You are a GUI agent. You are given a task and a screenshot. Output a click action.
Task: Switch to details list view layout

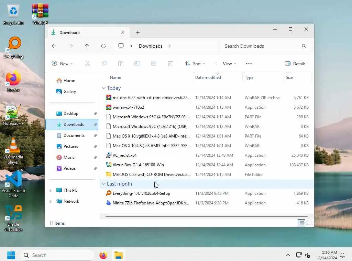click(x=301, y=223)
